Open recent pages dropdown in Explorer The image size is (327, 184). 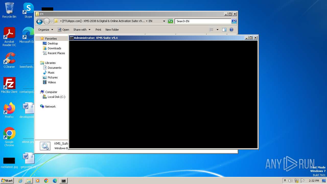pos(51,21)
